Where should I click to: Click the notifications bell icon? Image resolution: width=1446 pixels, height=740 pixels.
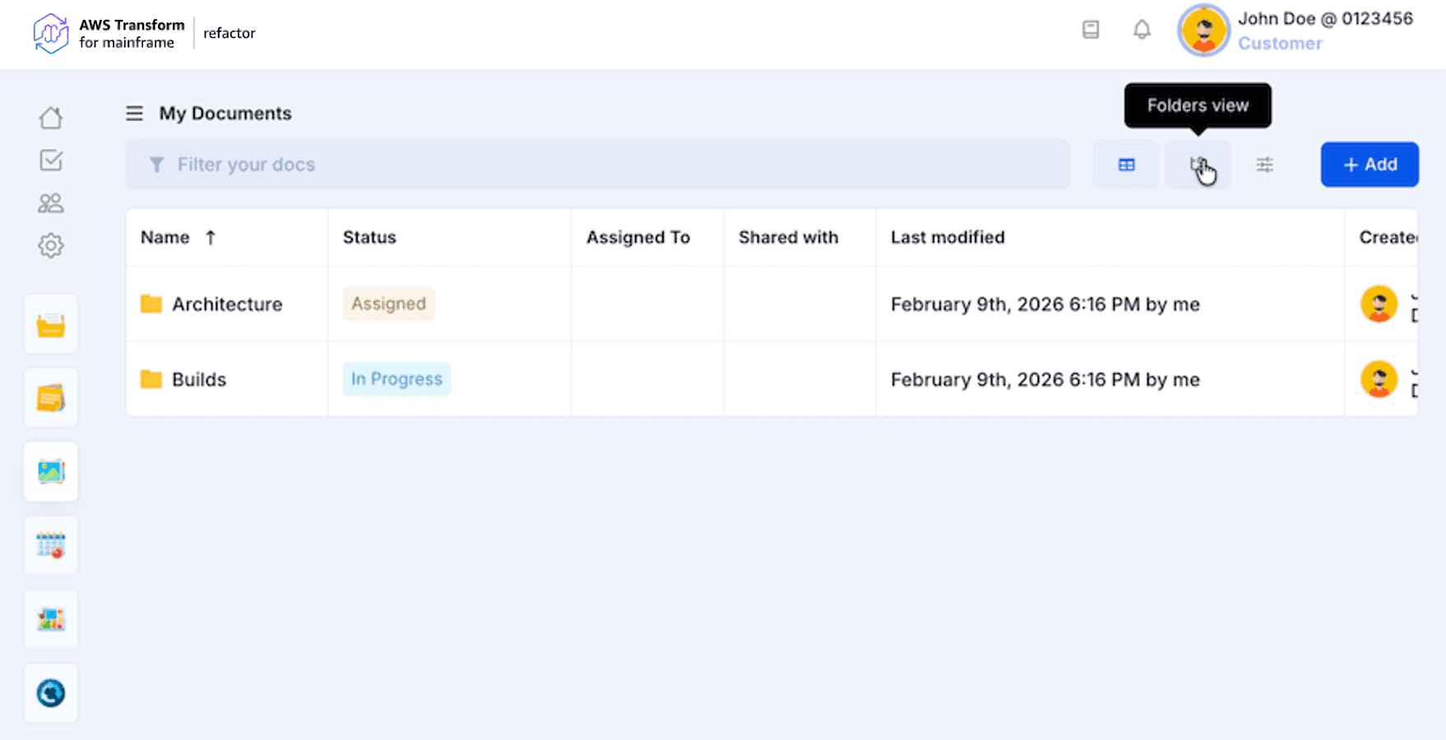pyautogui.click(x=1142, y=30)
